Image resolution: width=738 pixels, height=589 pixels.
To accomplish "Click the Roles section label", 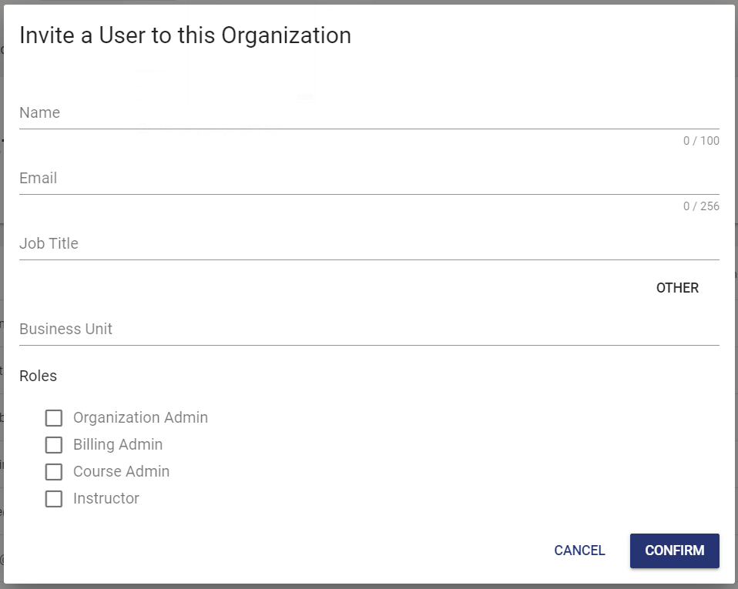I will tap(38, 376).
